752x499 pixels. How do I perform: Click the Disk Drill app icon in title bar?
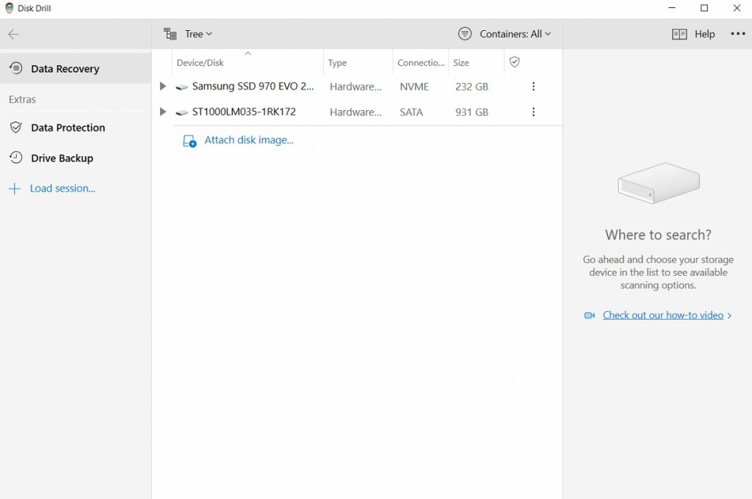point(9,7)
